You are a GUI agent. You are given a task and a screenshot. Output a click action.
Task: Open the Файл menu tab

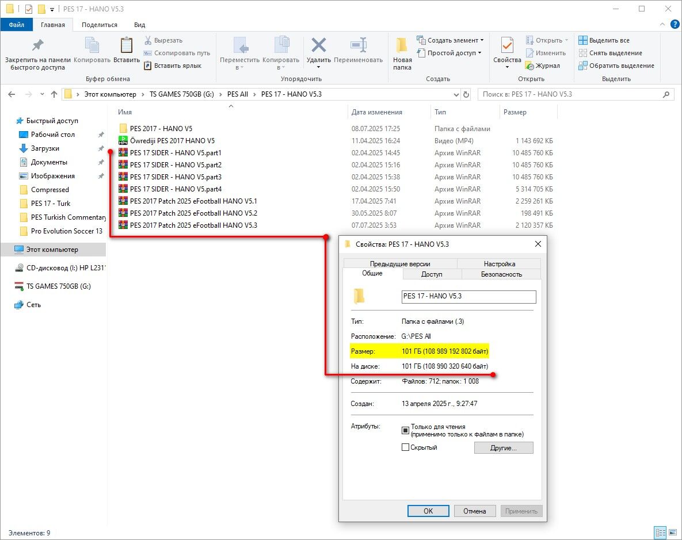(x=17, y=25)
